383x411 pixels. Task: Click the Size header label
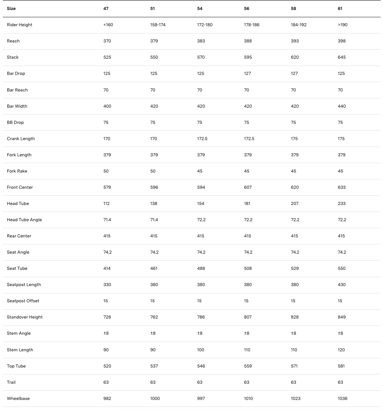11,9
